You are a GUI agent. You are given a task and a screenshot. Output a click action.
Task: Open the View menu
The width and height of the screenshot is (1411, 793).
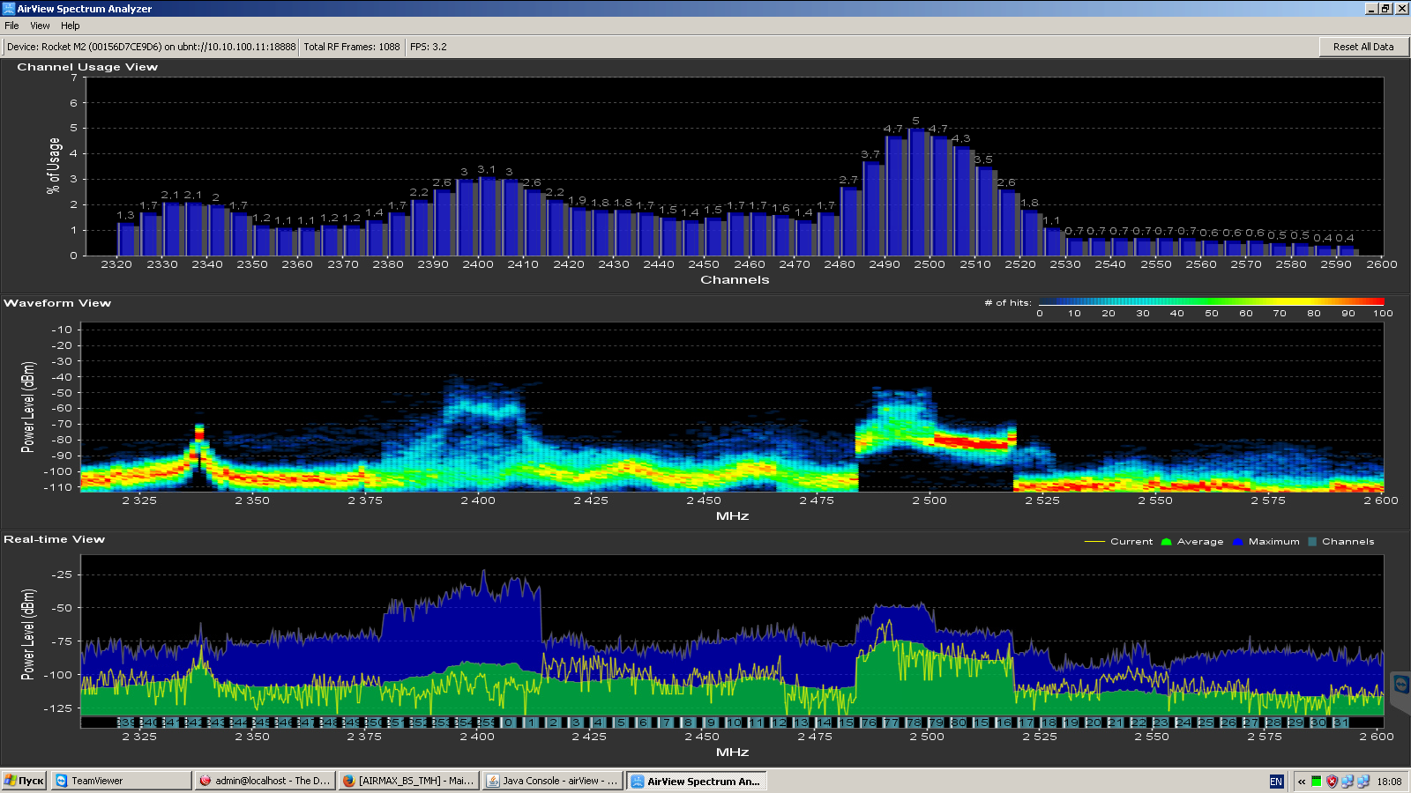click(40, 26)
